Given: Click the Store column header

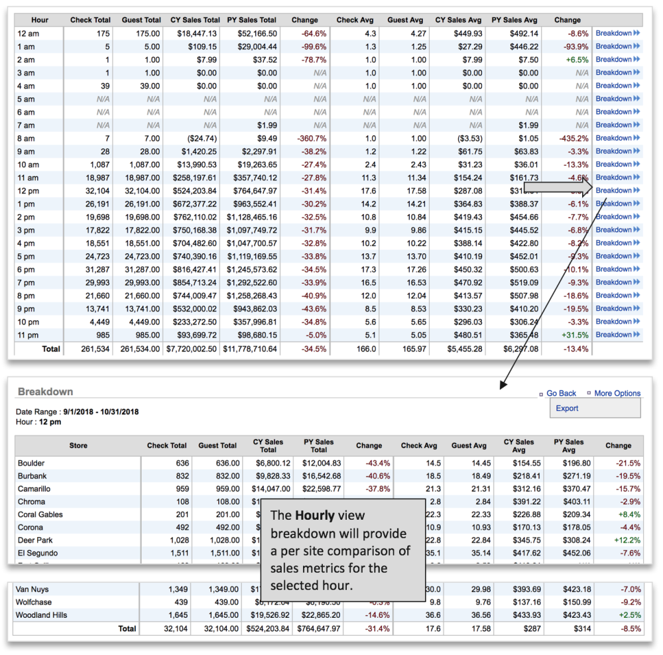Looking at the screenshot, I should (78, 446).
